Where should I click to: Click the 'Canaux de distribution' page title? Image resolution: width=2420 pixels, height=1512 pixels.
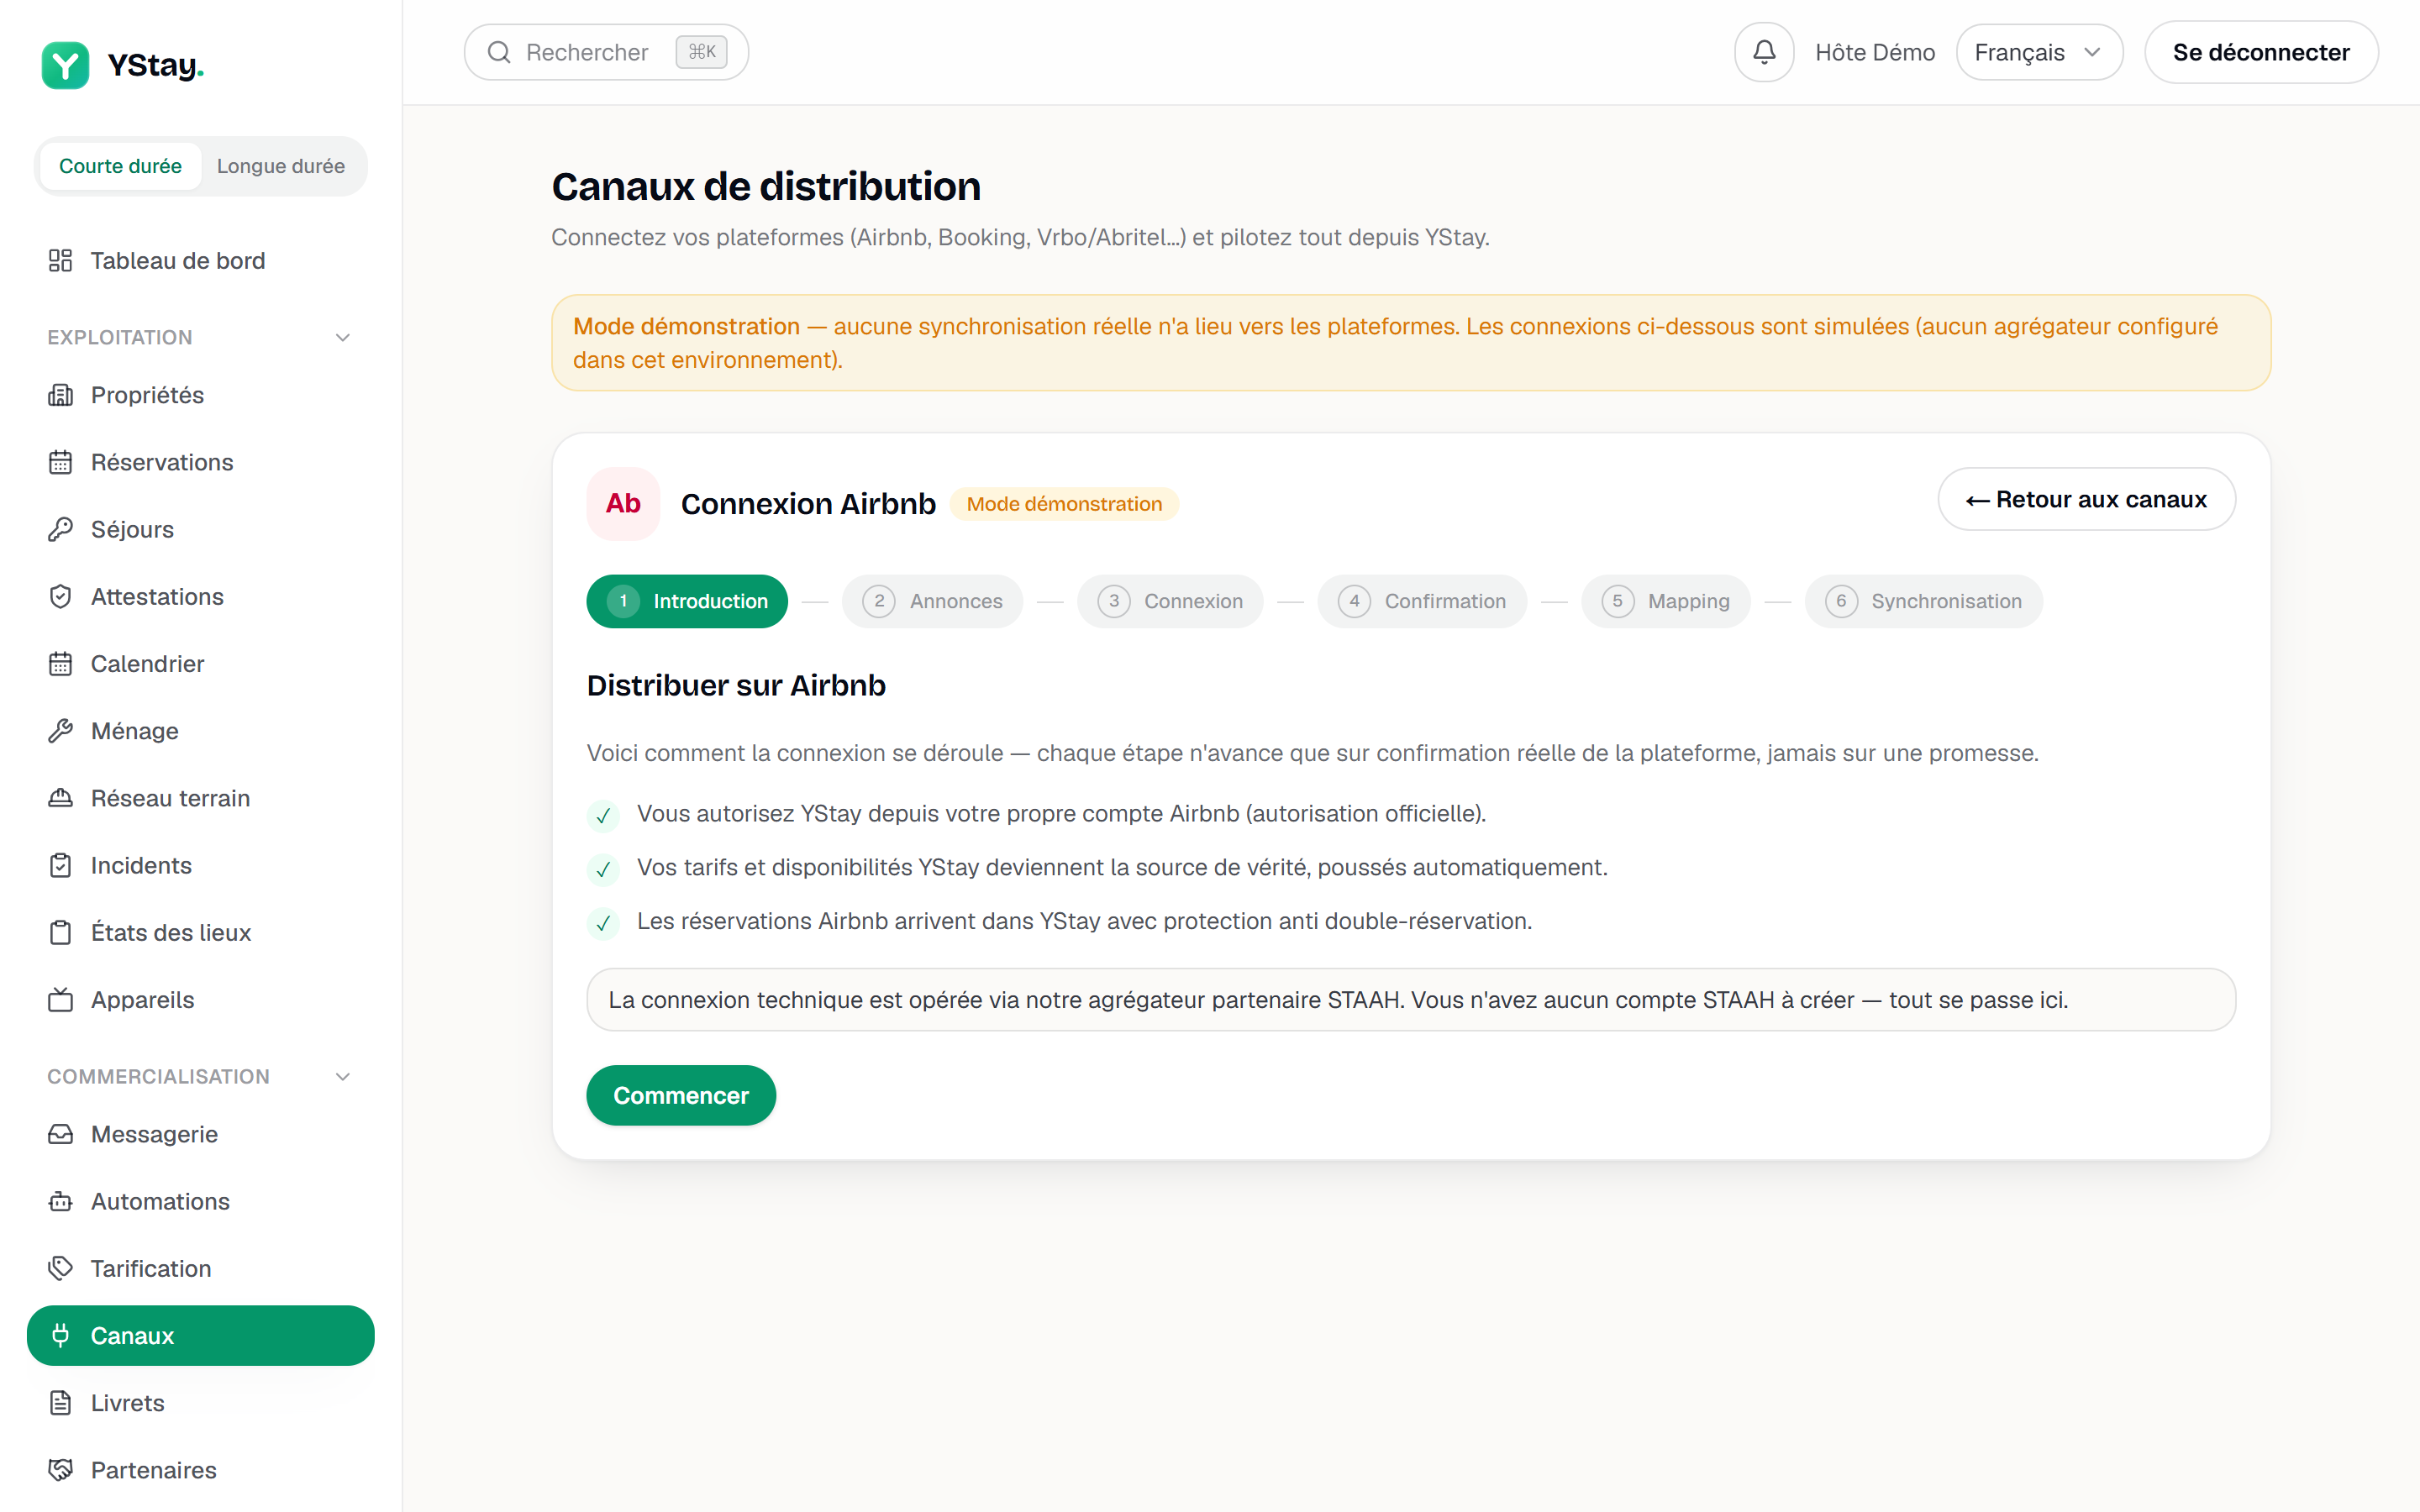point(766,187)
